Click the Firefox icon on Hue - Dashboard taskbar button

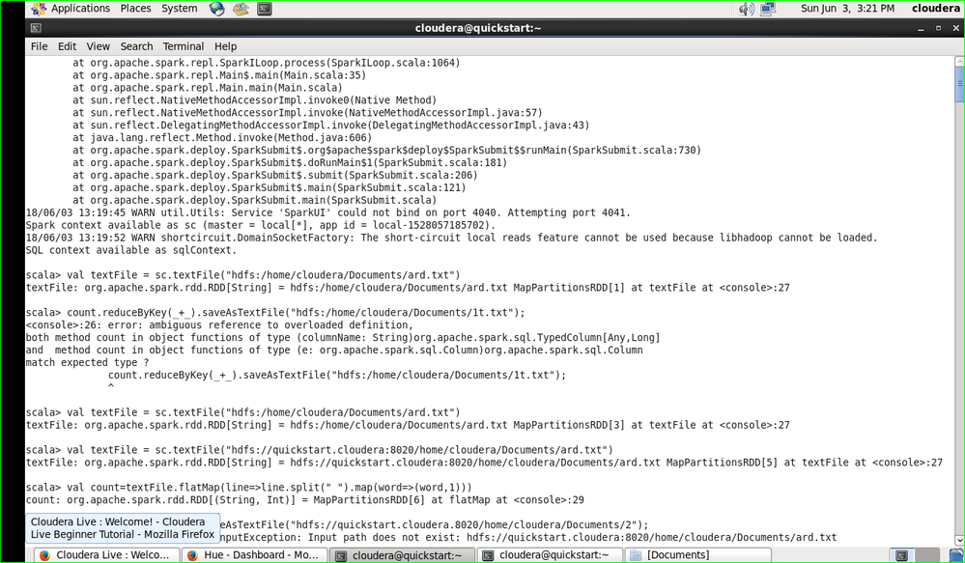click(192, 555)
